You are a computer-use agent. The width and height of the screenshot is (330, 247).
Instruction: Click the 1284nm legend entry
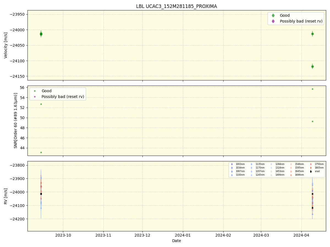point(278,164)
